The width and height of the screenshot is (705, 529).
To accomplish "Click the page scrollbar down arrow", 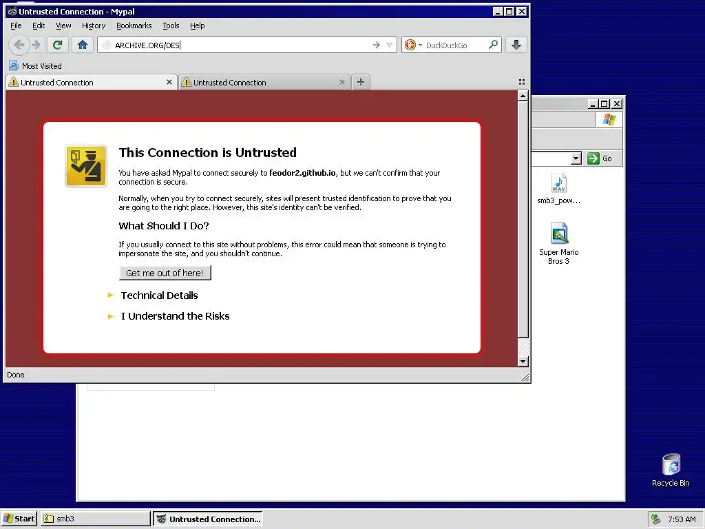I will 523,361.
